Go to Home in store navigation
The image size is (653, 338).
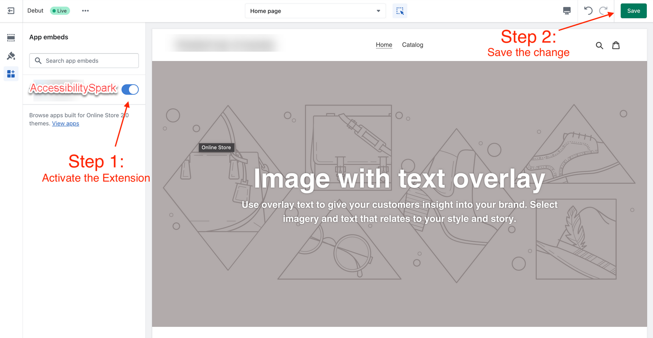[x=384, y=45]
